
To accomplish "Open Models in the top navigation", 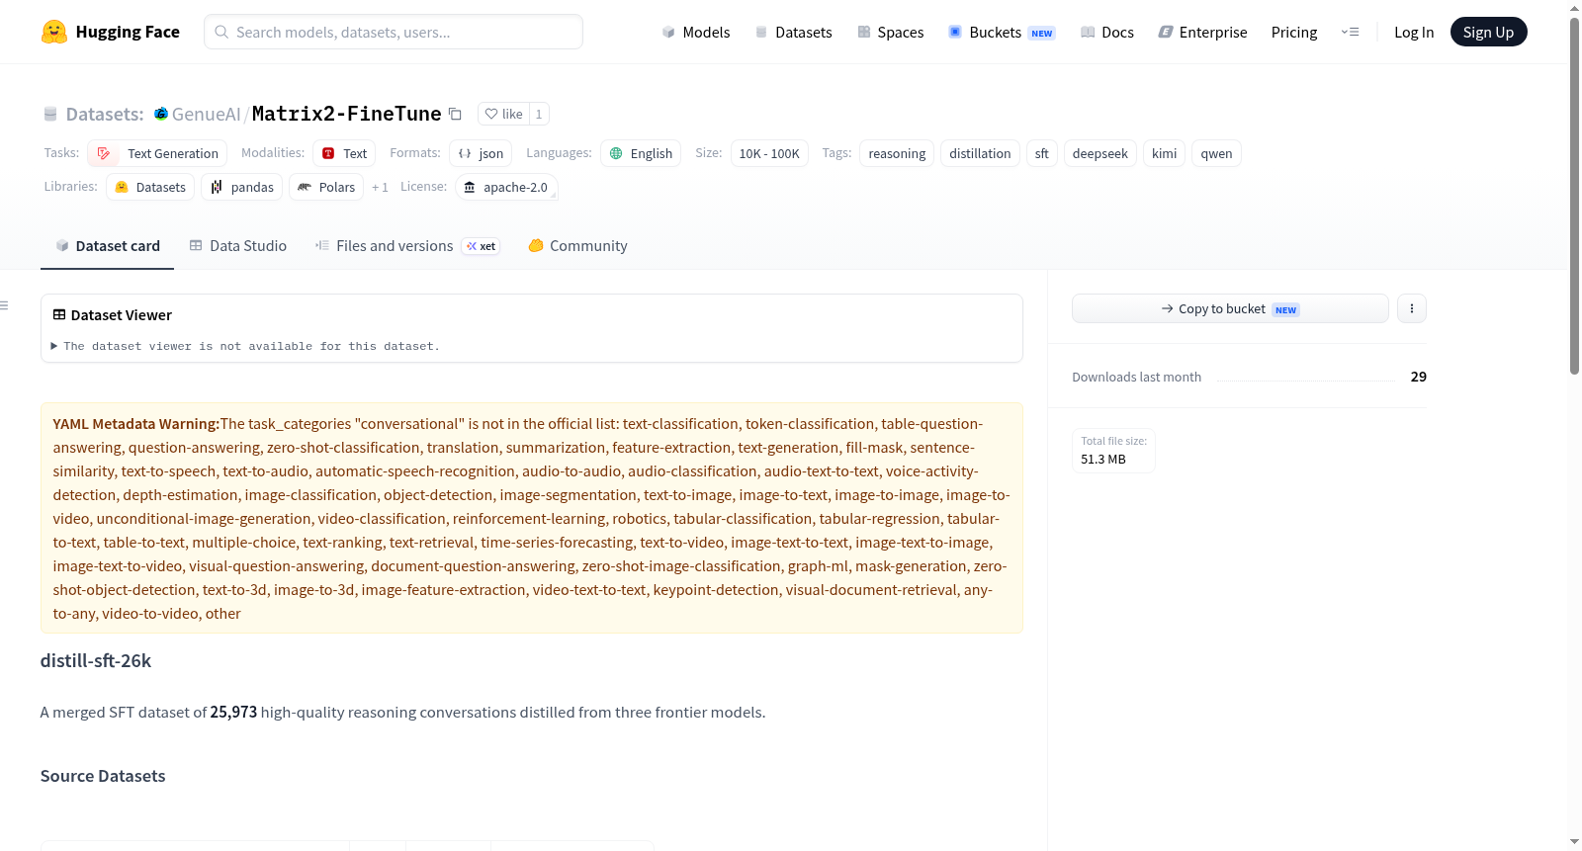I will pos(696,33).
